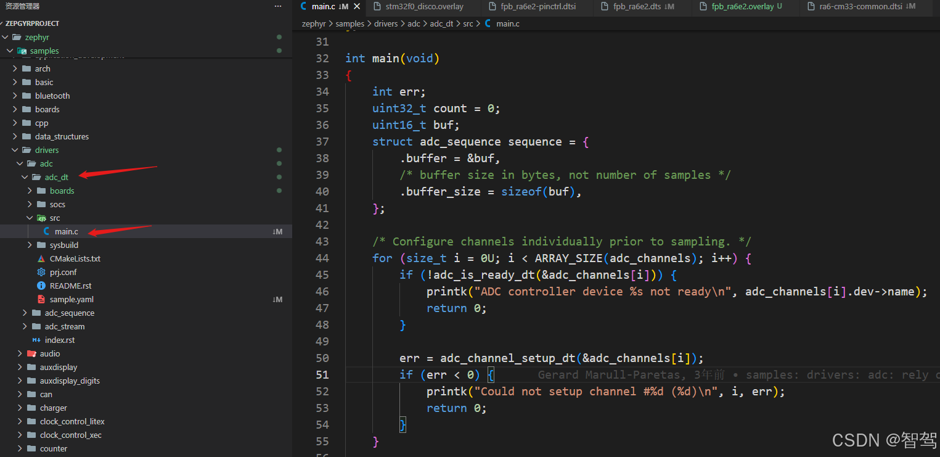Image resolution: width=940 pixels, height=457 pixels.
Task: Click the socs folder icon
Action: (41, 205)
